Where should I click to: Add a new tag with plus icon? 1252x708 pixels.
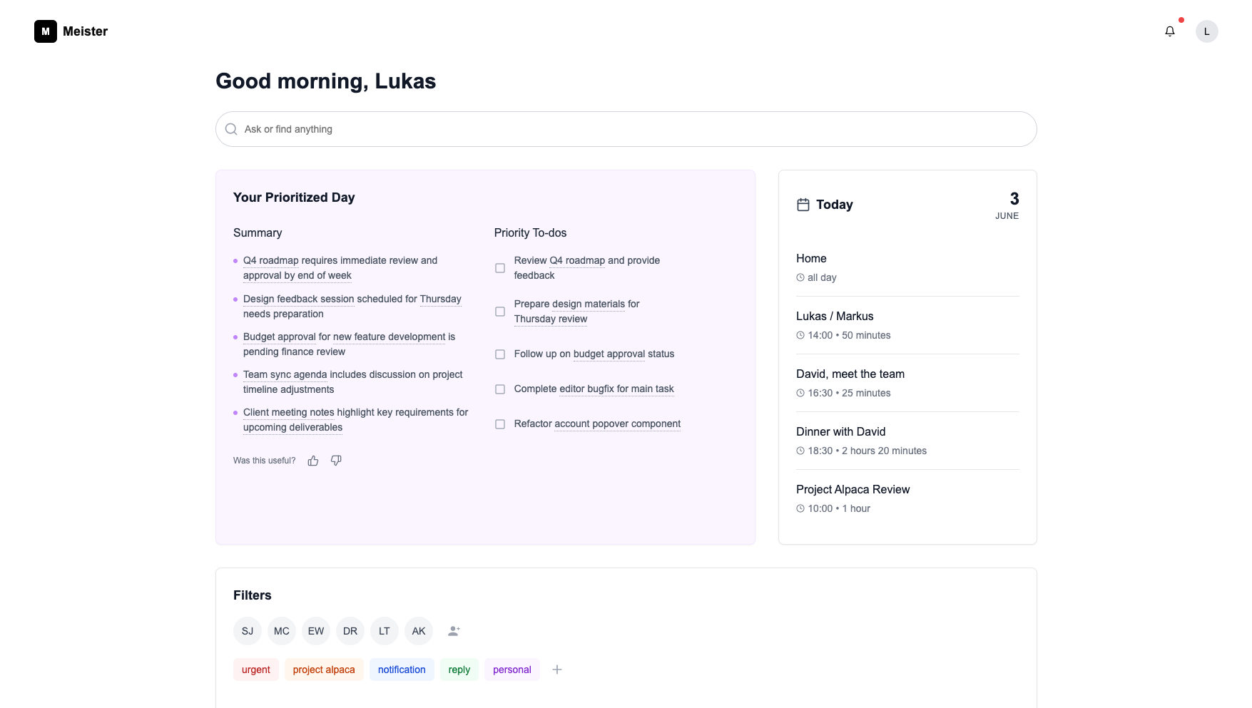557,669
